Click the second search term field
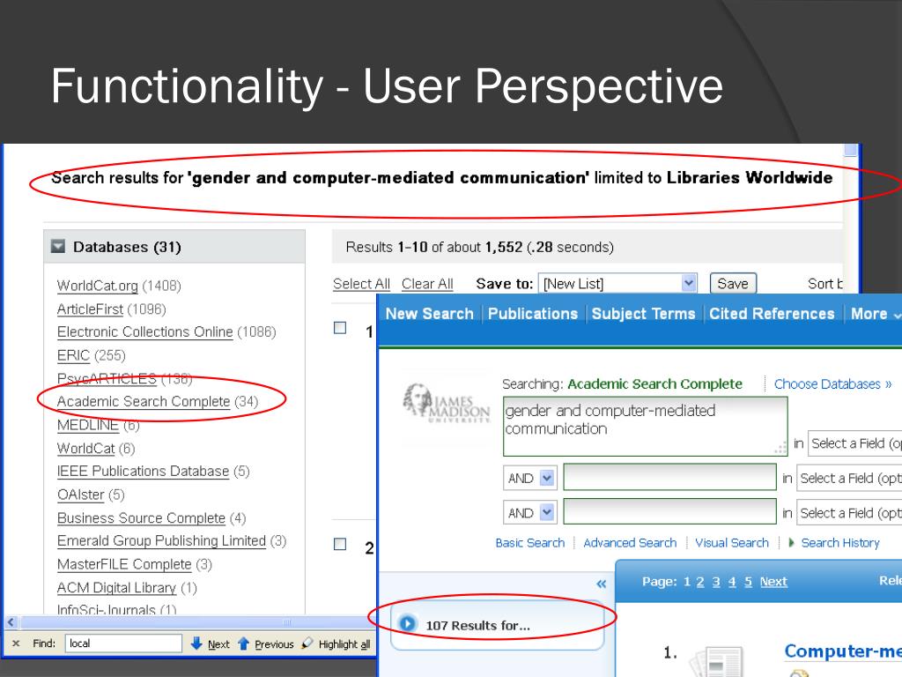 [669, 478]
